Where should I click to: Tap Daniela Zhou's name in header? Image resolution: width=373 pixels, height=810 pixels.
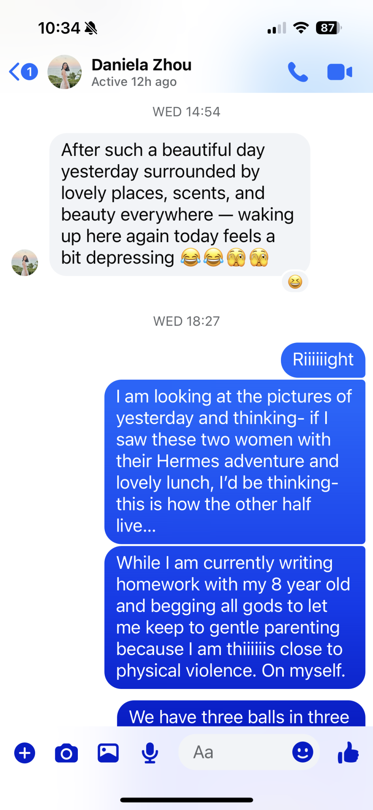141,65
